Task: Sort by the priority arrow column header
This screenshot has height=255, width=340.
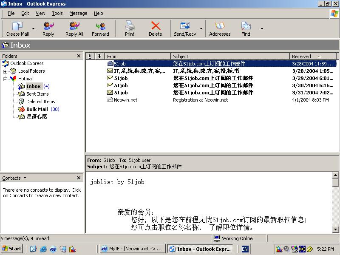Action: point(99,57)
